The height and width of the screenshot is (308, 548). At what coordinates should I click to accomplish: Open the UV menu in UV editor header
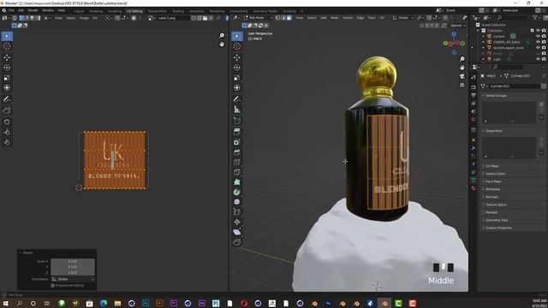(95, 18)
